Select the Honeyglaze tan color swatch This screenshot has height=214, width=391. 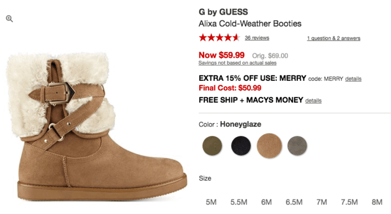click(x=270, y=146)
